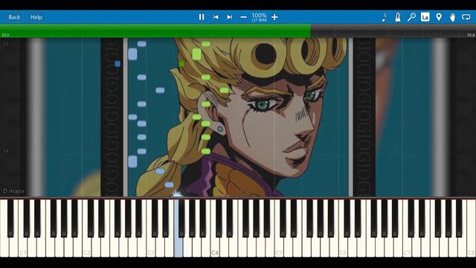Increase playback speed with the plus button
Screen dimensions: 476x268
pyautogui.click(x=274, y=17)
